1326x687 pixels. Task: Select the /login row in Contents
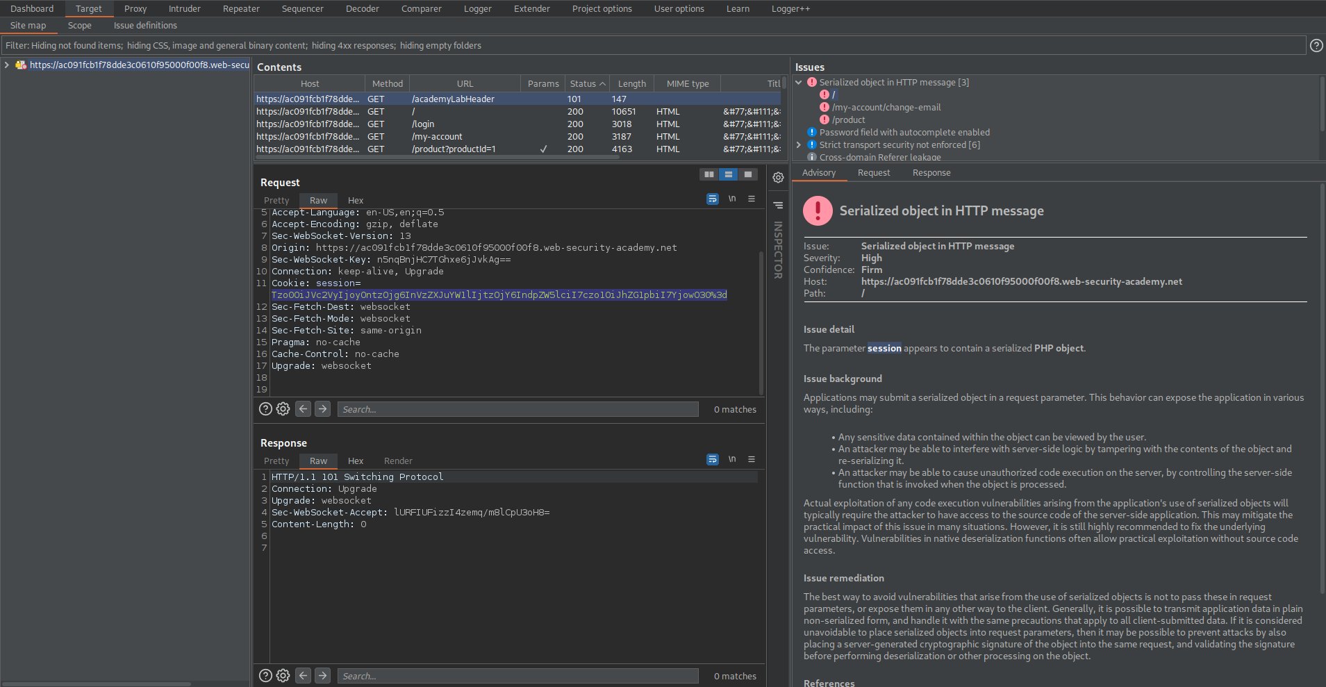[517, 124]
